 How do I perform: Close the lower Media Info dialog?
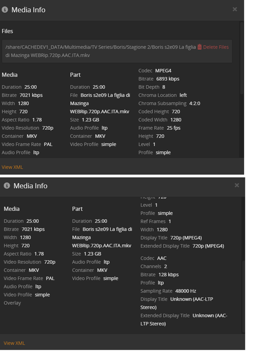237,185
